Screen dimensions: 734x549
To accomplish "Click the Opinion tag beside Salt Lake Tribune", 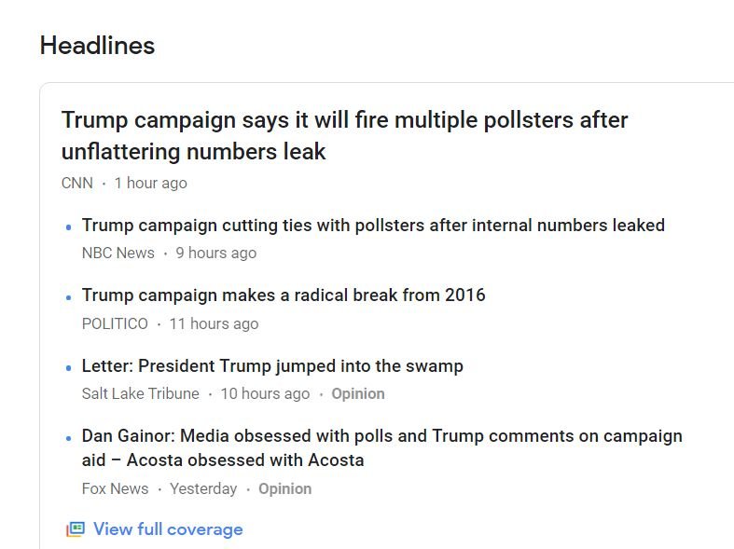I will coord(358,393).
